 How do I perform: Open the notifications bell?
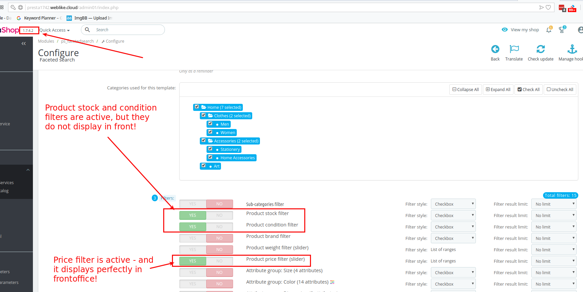tap(549, 30)
